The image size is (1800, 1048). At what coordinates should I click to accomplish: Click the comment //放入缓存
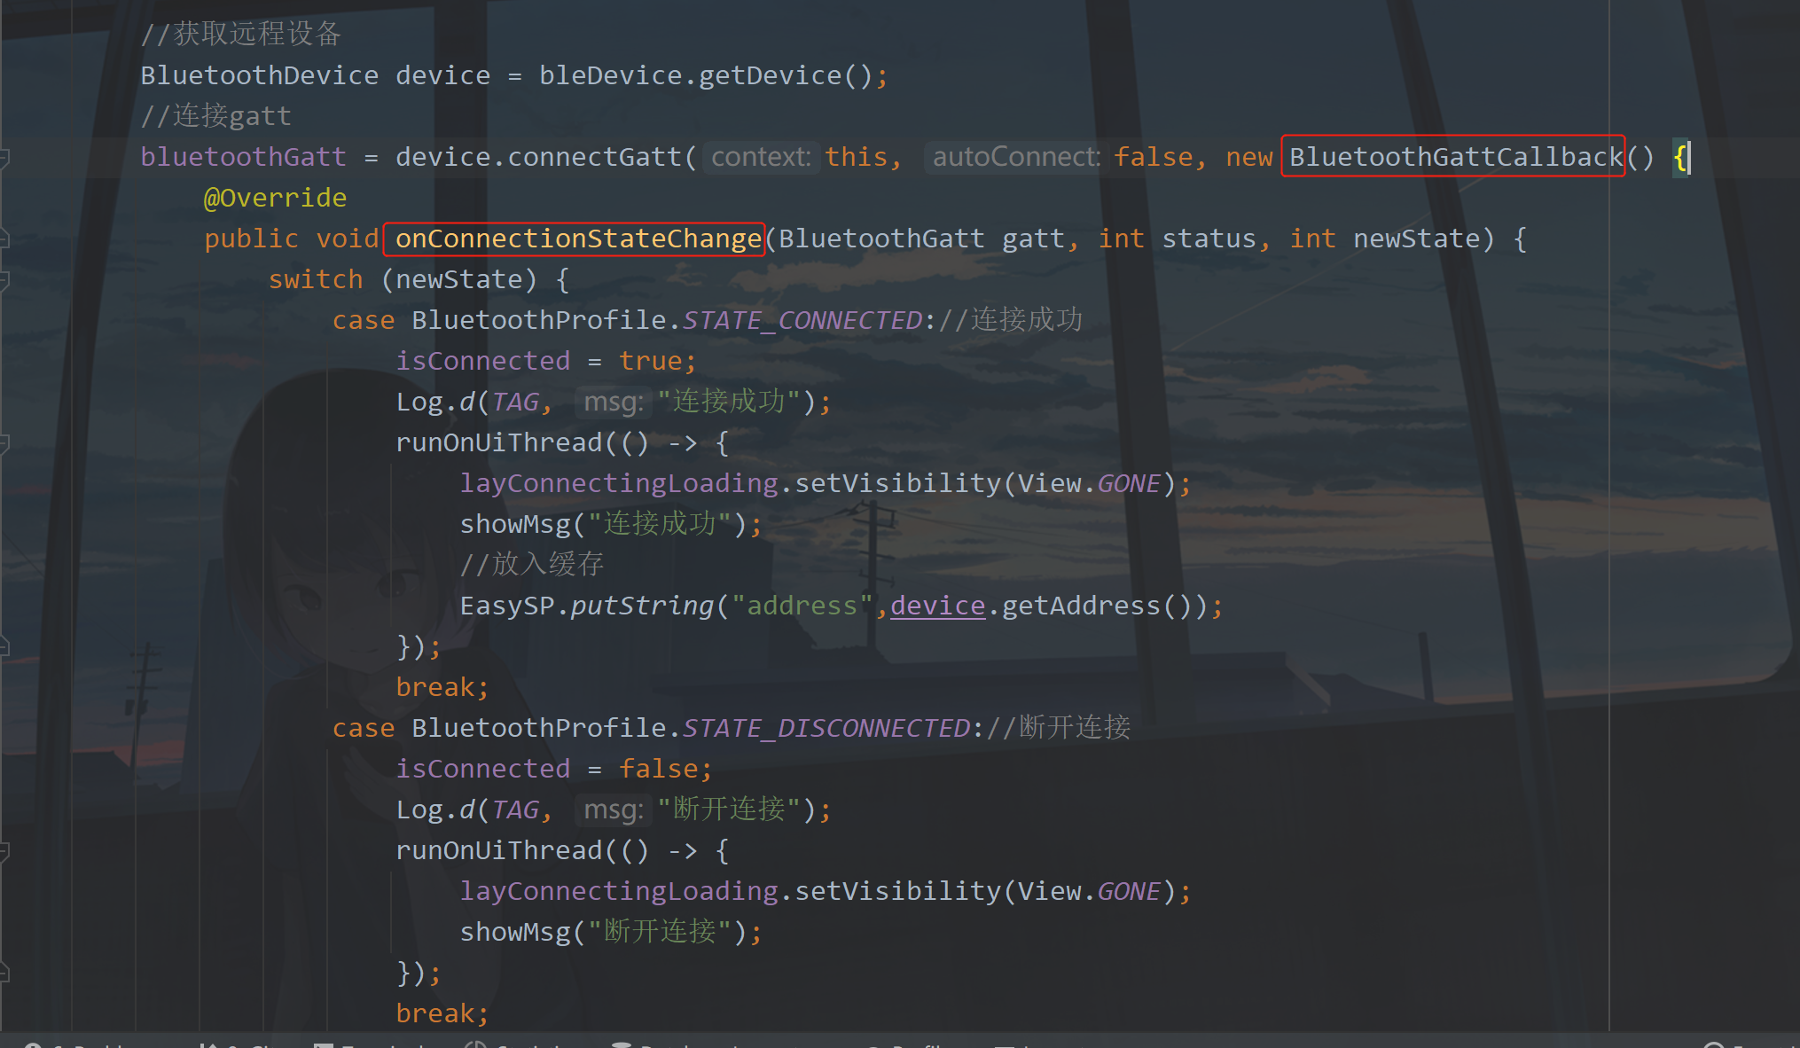tap(532, 565)
